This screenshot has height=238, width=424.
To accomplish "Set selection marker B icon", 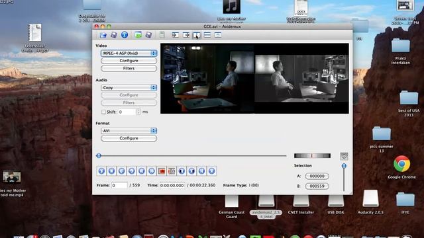I will point(172,171).
